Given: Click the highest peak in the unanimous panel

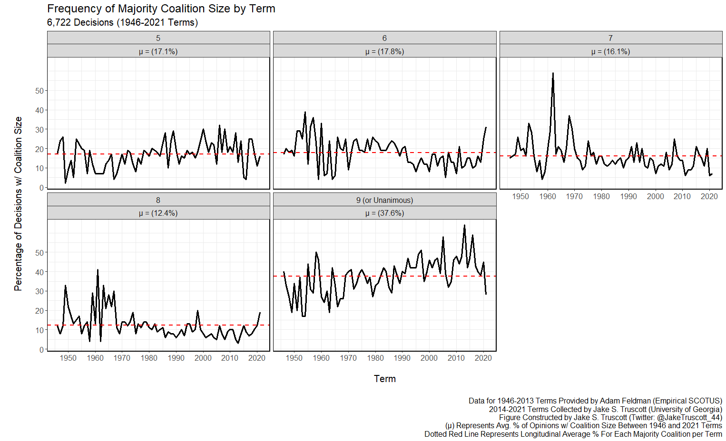Looking at the screenshot, I should 464,226.
